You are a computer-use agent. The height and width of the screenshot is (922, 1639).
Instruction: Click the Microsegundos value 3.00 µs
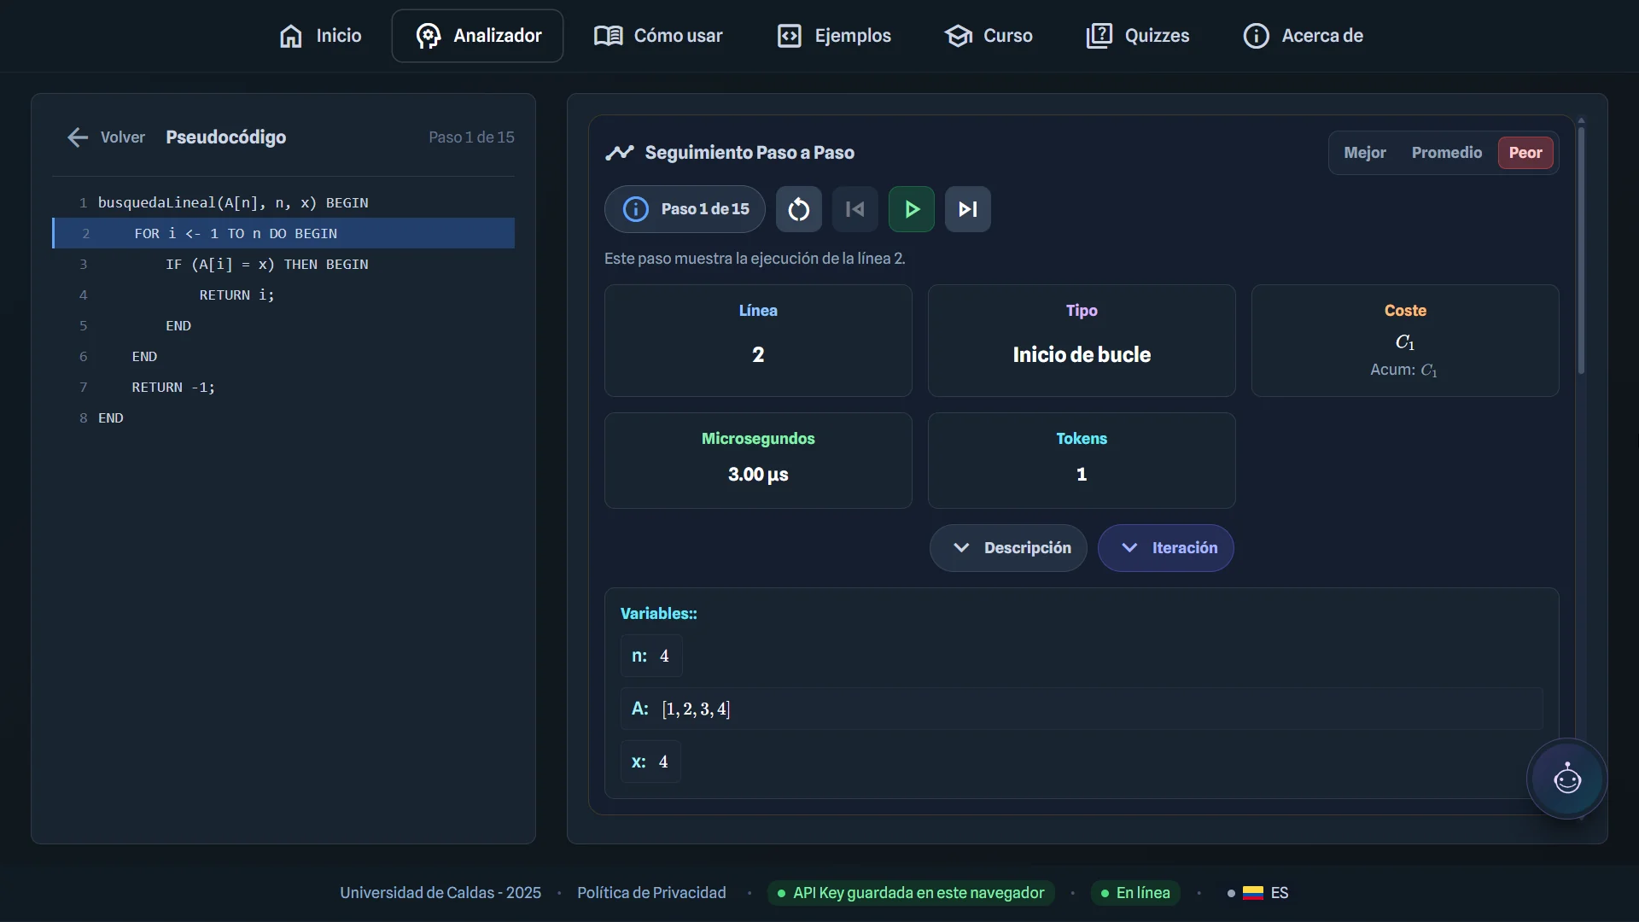click(758, 475)
